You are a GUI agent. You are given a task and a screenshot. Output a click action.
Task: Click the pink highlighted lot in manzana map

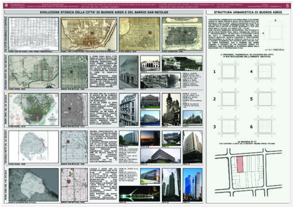[x=240, y=164]
